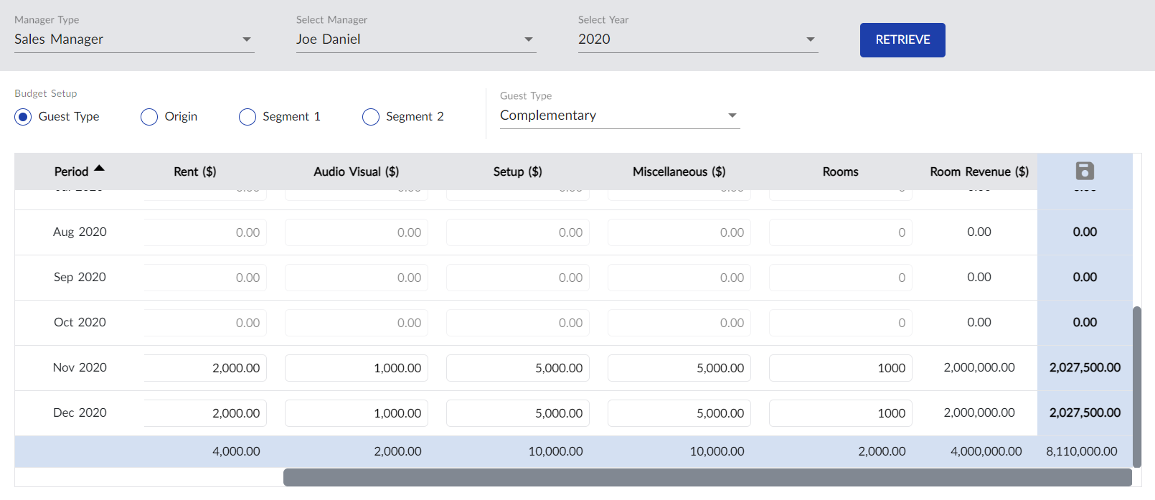This screenshot has height=500, width=1155.
Task: Click the Period column header
Action: (x=71, y=171)
